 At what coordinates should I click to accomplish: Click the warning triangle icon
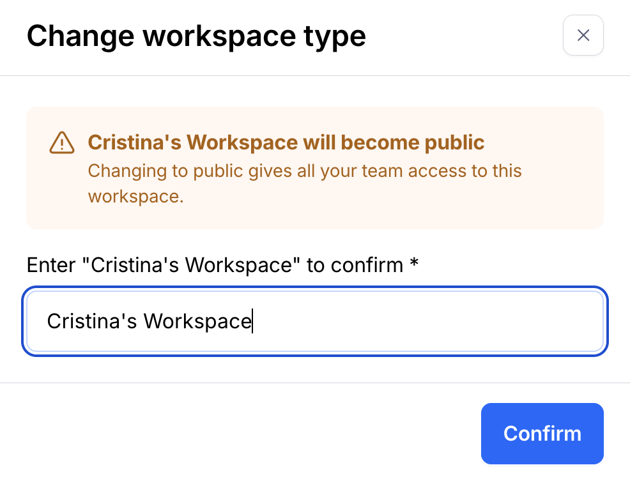point(62,142)
